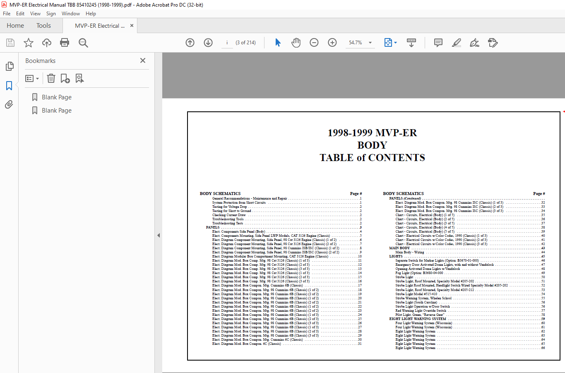Open the Sign menu
Viewport: 565px width, 373px height.
tap(51, 14)
